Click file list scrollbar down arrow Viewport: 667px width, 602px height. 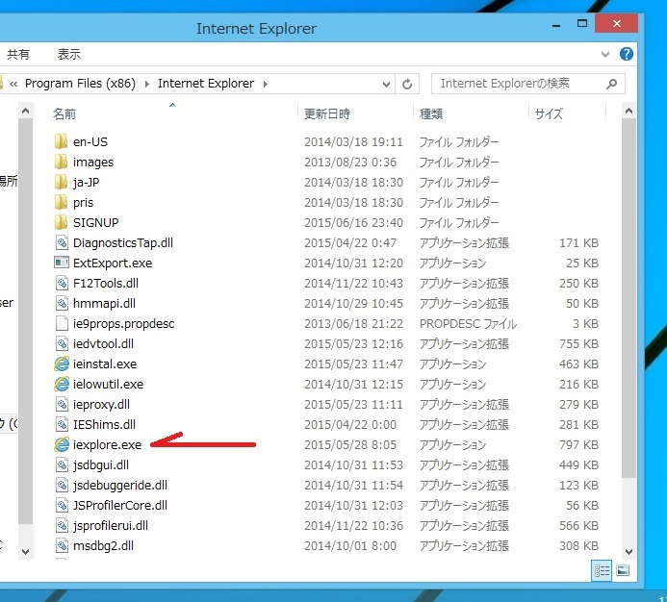pyautogui.click(x=629, y=551)
